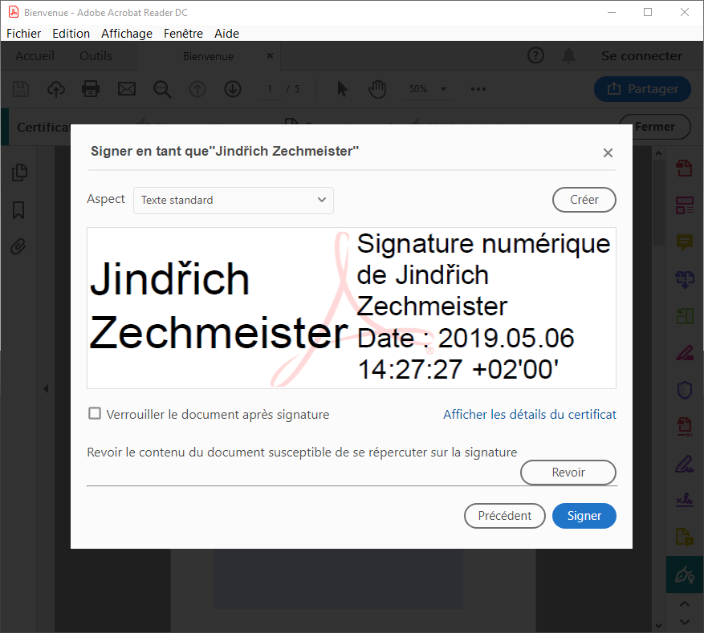Click the page number input field
This screenshot has width=704, height=633.
click(x=270, y=89)
